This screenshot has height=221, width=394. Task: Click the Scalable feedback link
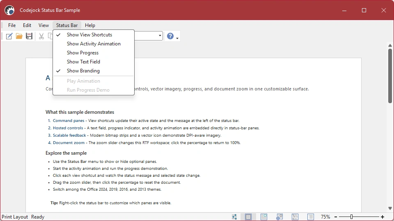click(69, 135)
